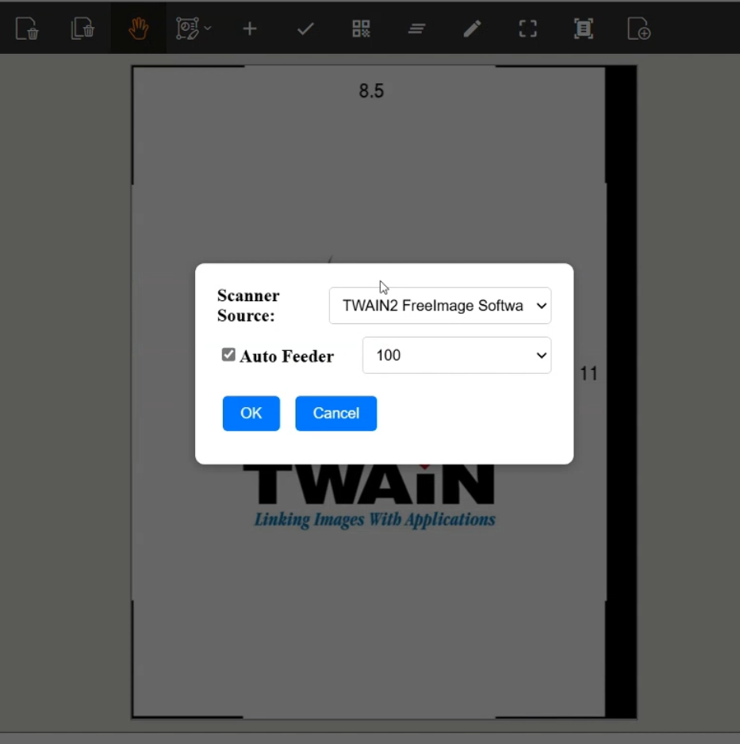Image resolution: width=740 pixels, height=744 pixels.
Task: Click the fullscreen corners icon
Action: pyautogui.click(x=527, y=29)
